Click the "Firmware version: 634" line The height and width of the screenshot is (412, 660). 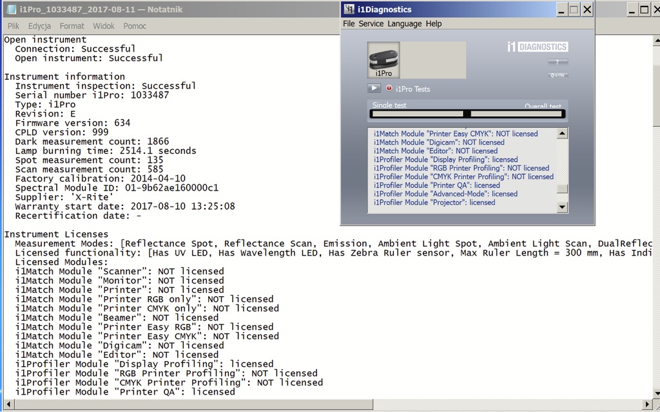tap(72, 123)
